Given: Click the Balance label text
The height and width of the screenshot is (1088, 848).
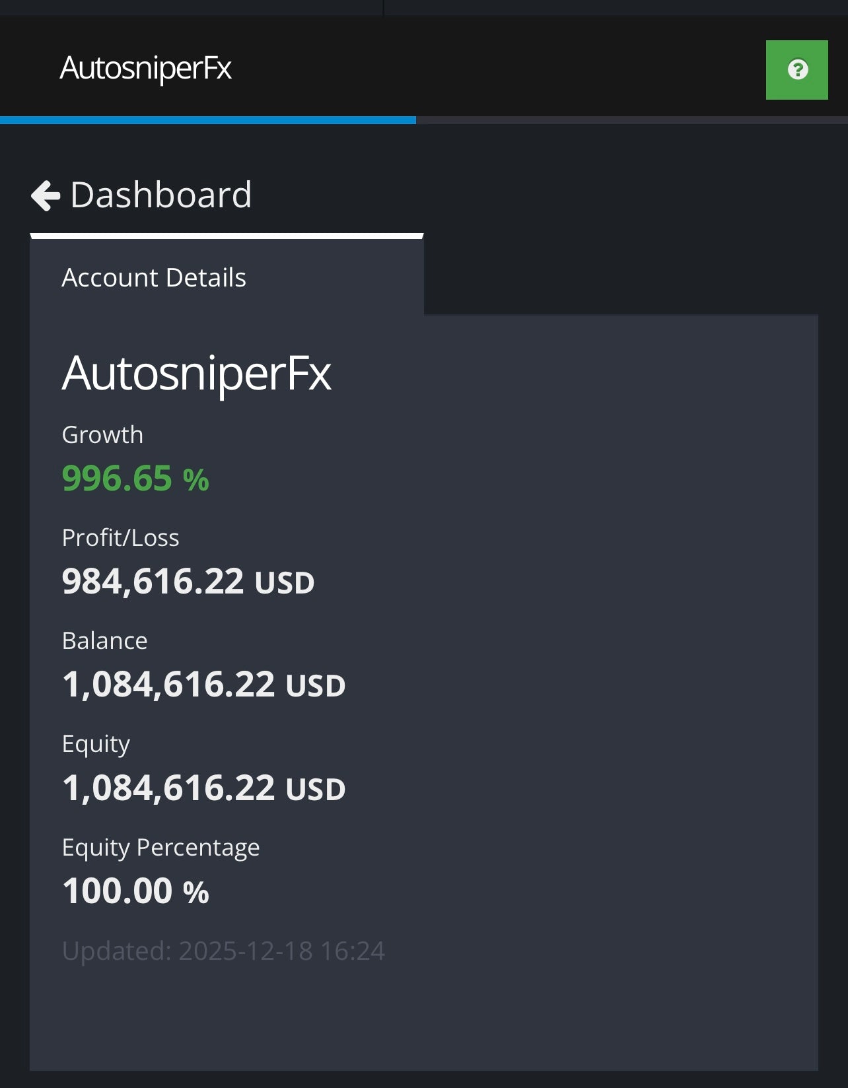Looking at the screenshot, I should [x=104, y=640].
